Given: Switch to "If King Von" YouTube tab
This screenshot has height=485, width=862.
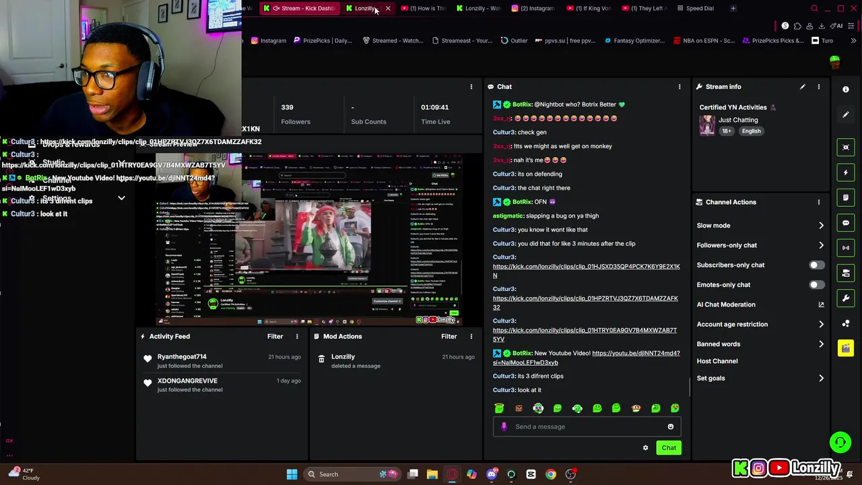Looking at the screenshot, I should click(x=588, y=8).
